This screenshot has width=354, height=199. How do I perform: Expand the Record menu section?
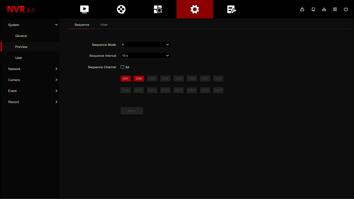click(30, 102)
